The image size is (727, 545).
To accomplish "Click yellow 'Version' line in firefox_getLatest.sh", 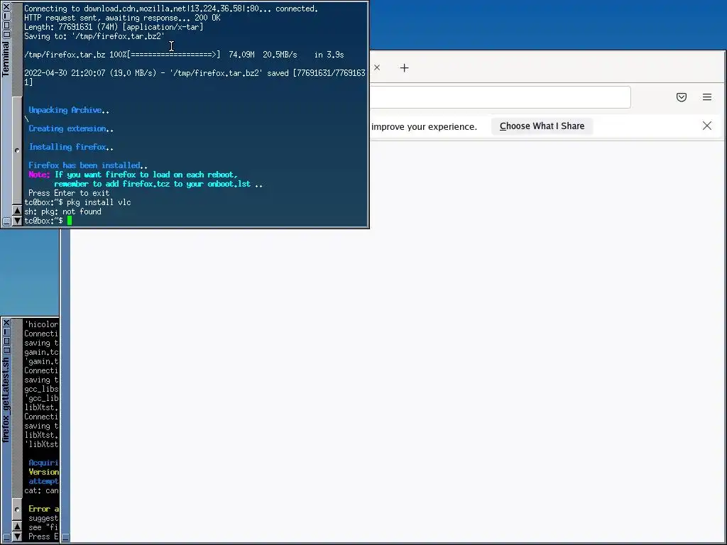I will (x=43, y=472).
